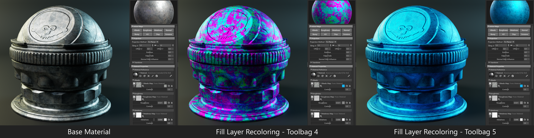Click the Albedo droplet icon in Toolbag 5 panel

tap(528, 86)
